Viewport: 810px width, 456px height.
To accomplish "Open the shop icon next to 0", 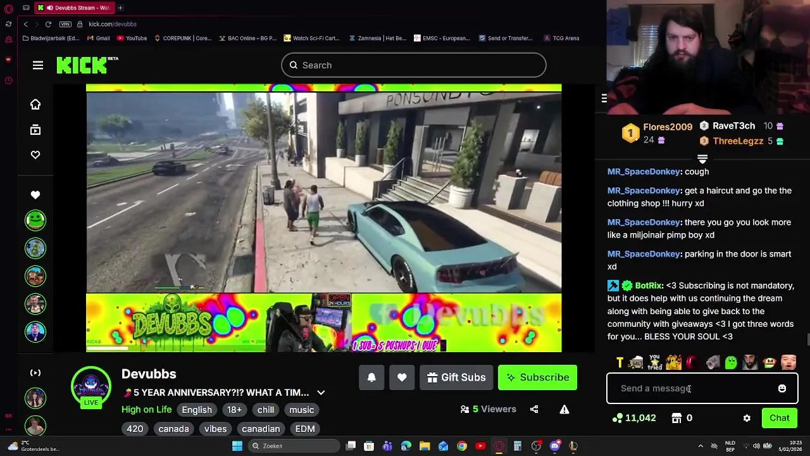I will click(676, 418).
